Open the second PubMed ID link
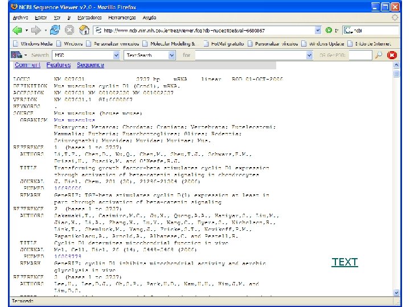Image resolution: width=410 pixels, height=307 pixels. pos(68,256)
